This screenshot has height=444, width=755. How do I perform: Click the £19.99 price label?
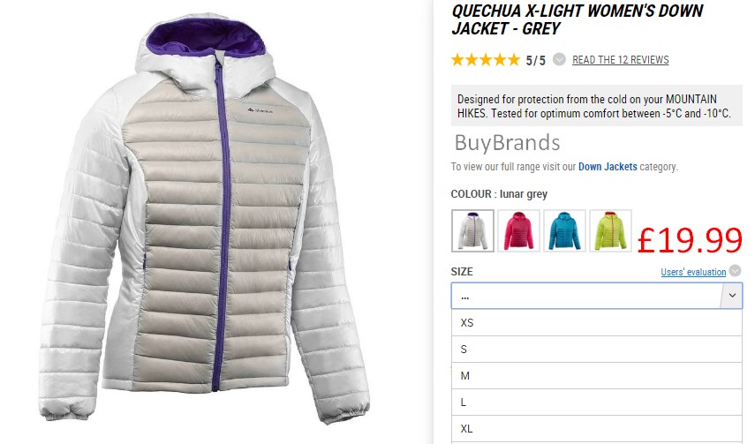coord(690,240)
